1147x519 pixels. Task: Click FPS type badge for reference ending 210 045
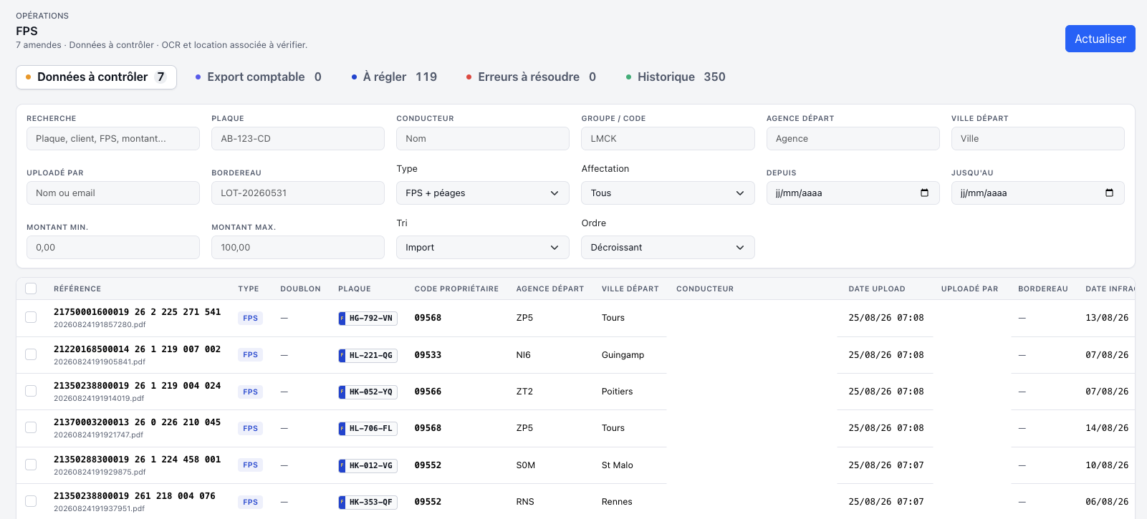pyautogui.click(x=250, y=428)
